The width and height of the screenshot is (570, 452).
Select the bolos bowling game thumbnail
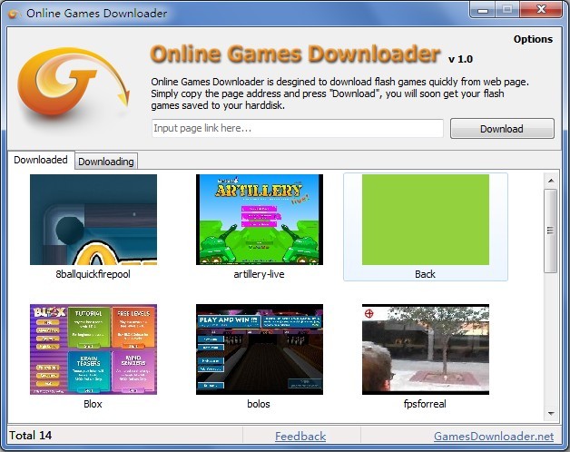(x=260, y=349)
